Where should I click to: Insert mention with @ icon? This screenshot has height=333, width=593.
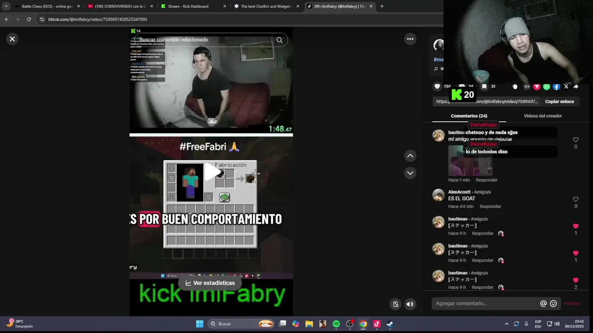point(543,303)
